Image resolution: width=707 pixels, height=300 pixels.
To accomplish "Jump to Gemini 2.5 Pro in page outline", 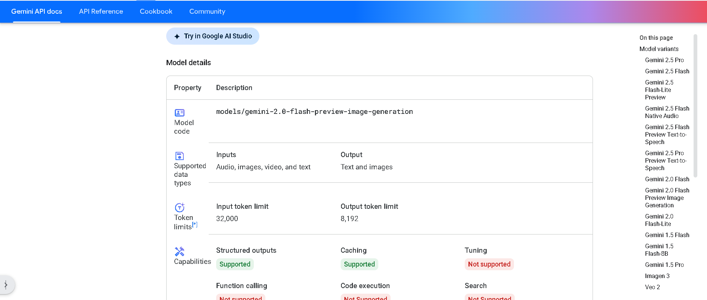I will (665, 60).
